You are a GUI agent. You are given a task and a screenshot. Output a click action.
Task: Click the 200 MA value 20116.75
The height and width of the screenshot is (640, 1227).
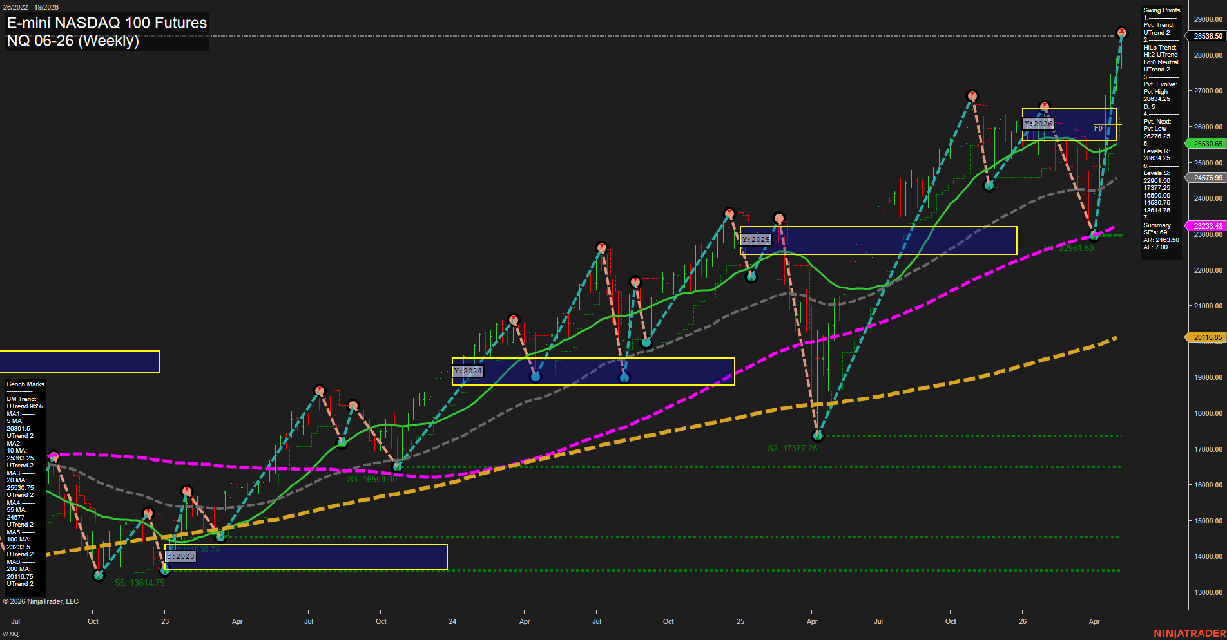20,577
